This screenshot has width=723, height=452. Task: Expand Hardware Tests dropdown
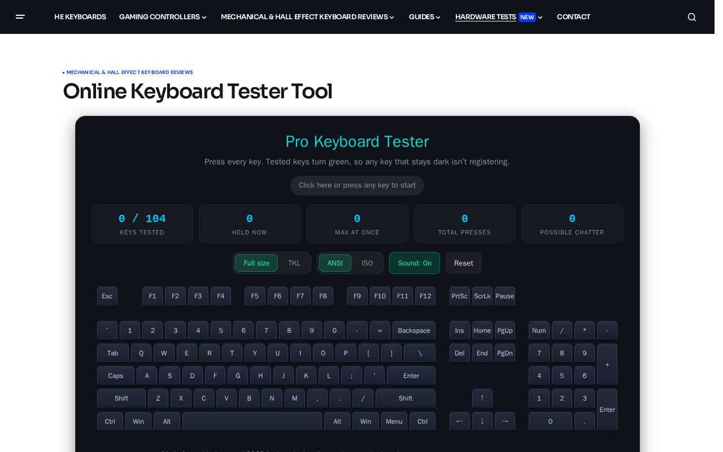tap(499, 17)
